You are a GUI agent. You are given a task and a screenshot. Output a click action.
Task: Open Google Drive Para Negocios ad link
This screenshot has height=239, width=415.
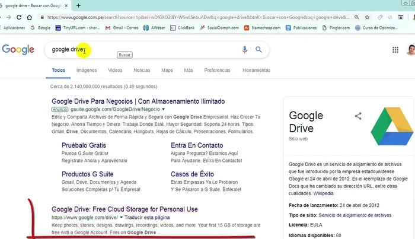138,101
